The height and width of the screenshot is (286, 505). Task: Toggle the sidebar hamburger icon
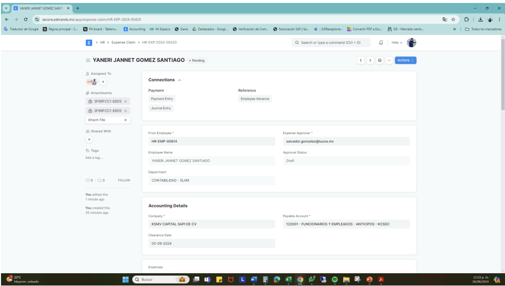(x=88, y=60)
